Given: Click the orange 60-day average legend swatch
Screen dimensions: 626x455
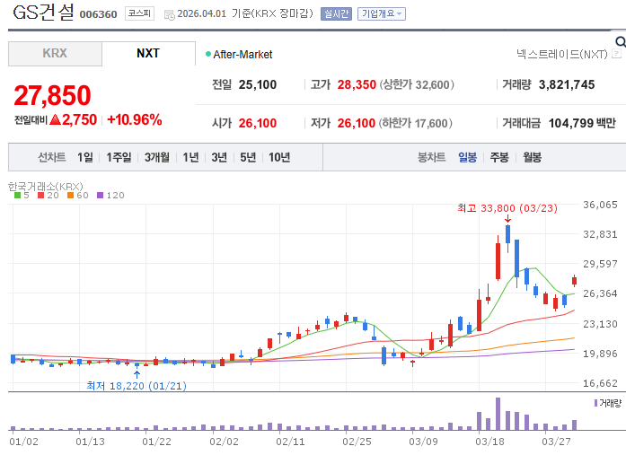Looking at the screenshot, I should click(x=71, y=196).
